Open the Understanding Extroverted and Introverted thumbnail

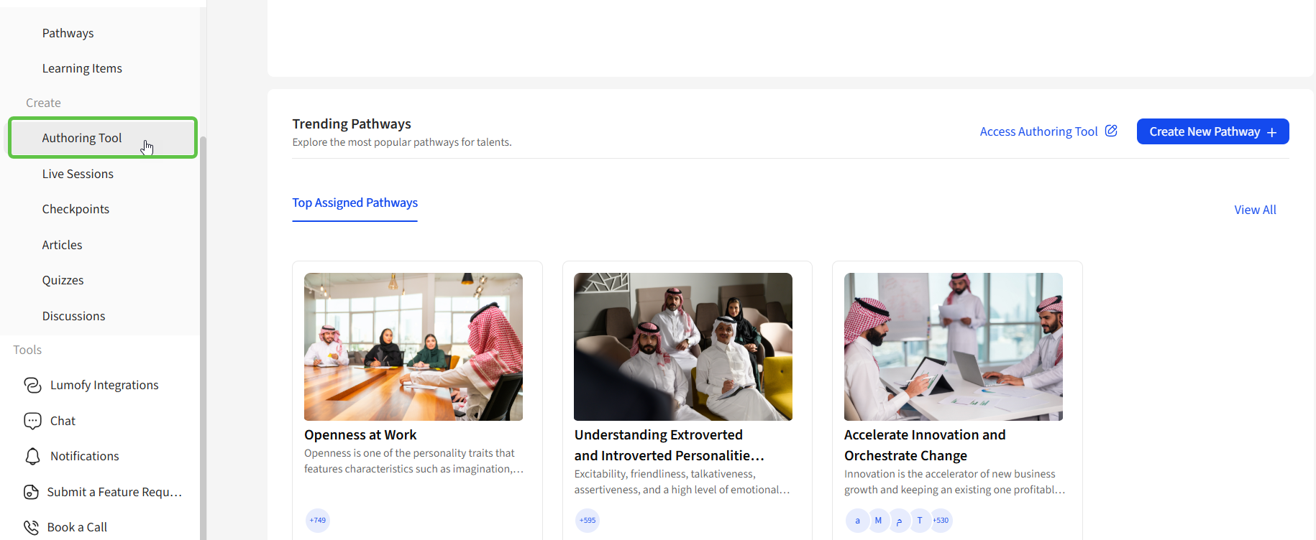[x=682, y=346]
